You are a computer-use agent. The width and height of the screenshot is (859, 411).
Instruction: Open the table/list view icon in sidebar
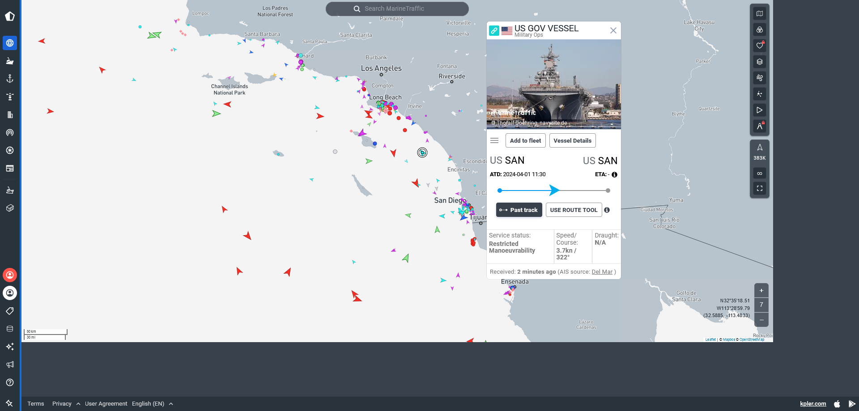point(10,168)
